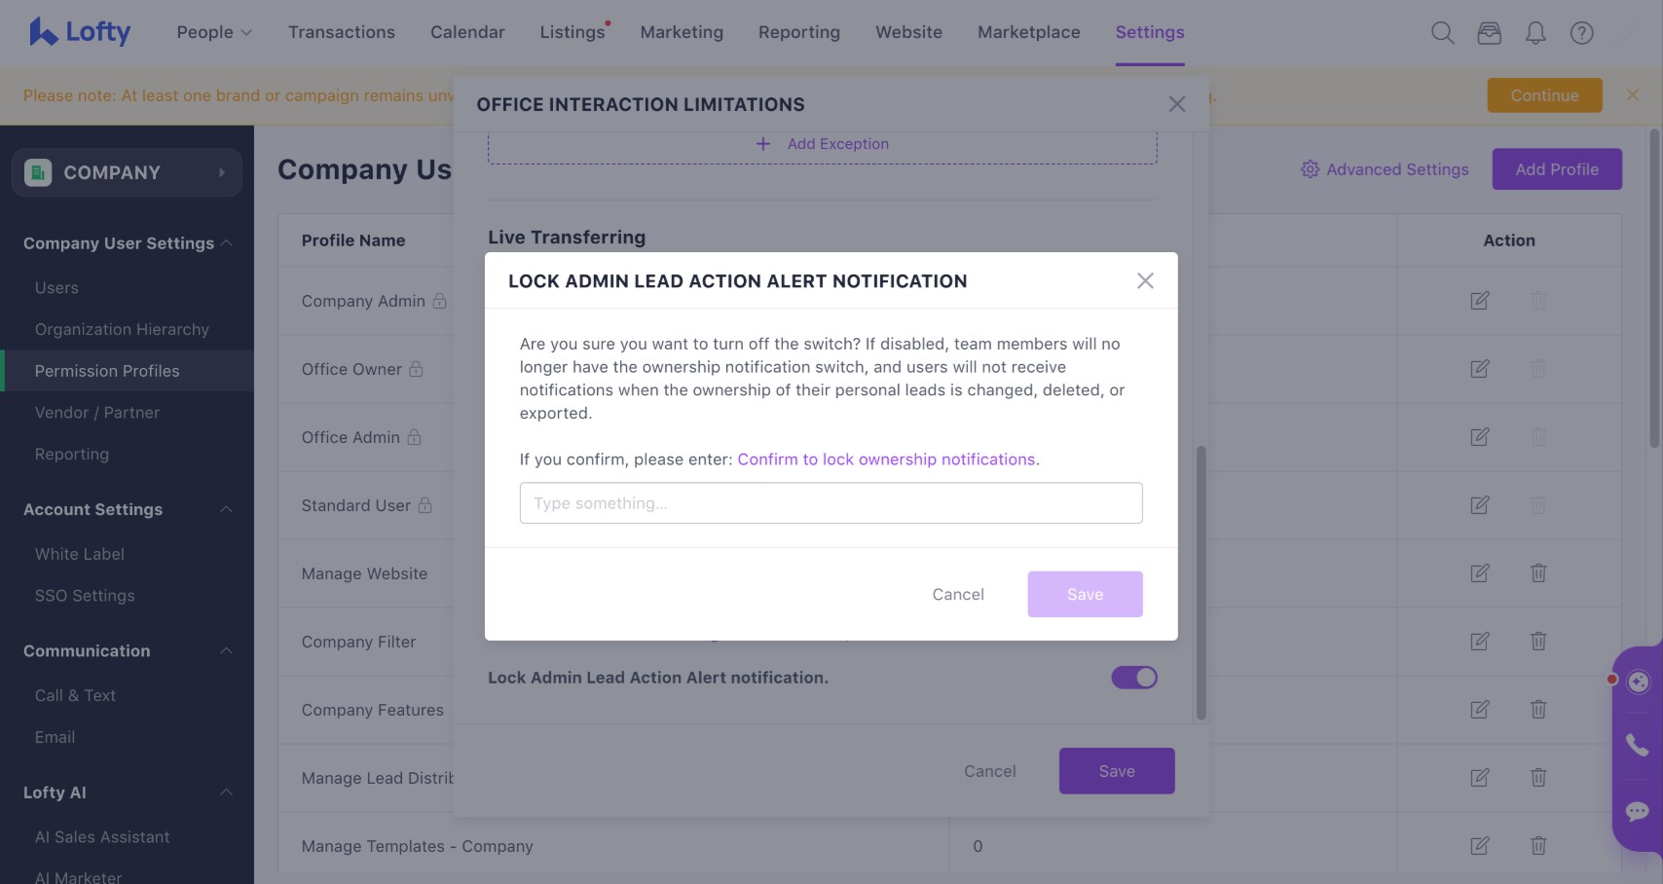Go to the Reporting top menu
The image size is (1663, 884).
click(x=799, y=32)
